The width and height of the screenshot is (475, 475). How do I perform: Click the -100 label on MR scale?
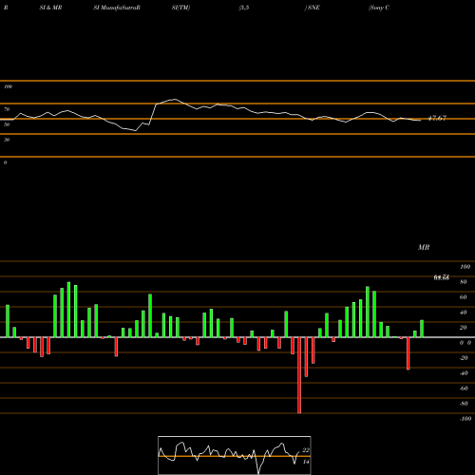465,419
